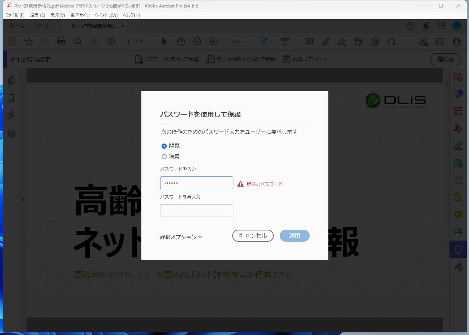Click the trash delete icon in the toolbar
The width and height of the screenshot is (469, 335).
click(x=375, y=42)
